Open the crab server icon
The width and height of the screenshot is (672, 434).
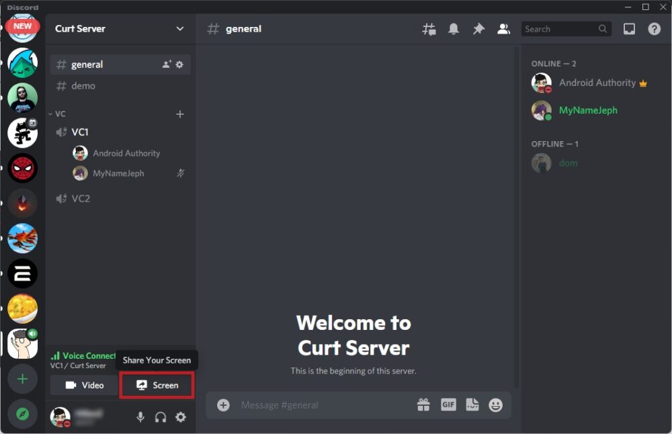(22, 238)
